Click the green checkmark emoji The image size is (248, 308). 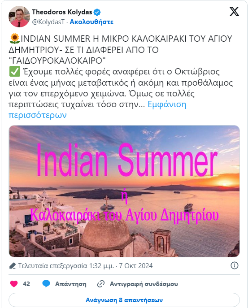[14, 71]
